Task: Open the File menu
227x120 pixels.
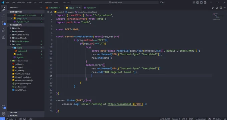Action: tap(8, 2)
